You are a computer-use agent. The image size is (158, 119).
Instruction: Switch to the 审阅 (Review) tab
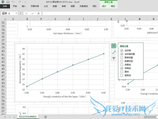pos(64,6)
